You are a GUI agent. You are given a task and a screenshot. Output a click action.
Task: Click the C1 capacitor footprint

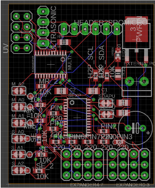93,91
